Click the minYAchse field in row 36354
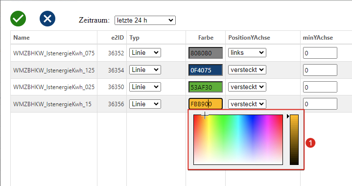 click(x=320, y=70)
